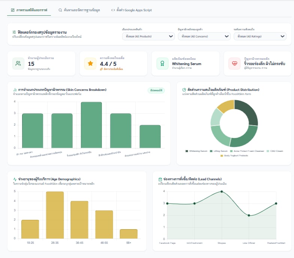This screenshot has height=258, width=294.
Task: Click the code brackets icon for Apps Script
Action: [113, 10]
